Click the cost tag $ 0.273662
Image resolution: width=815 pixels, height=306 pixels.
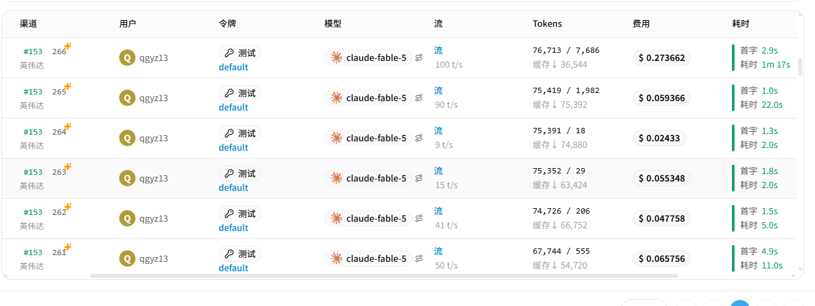coord(662,58)
